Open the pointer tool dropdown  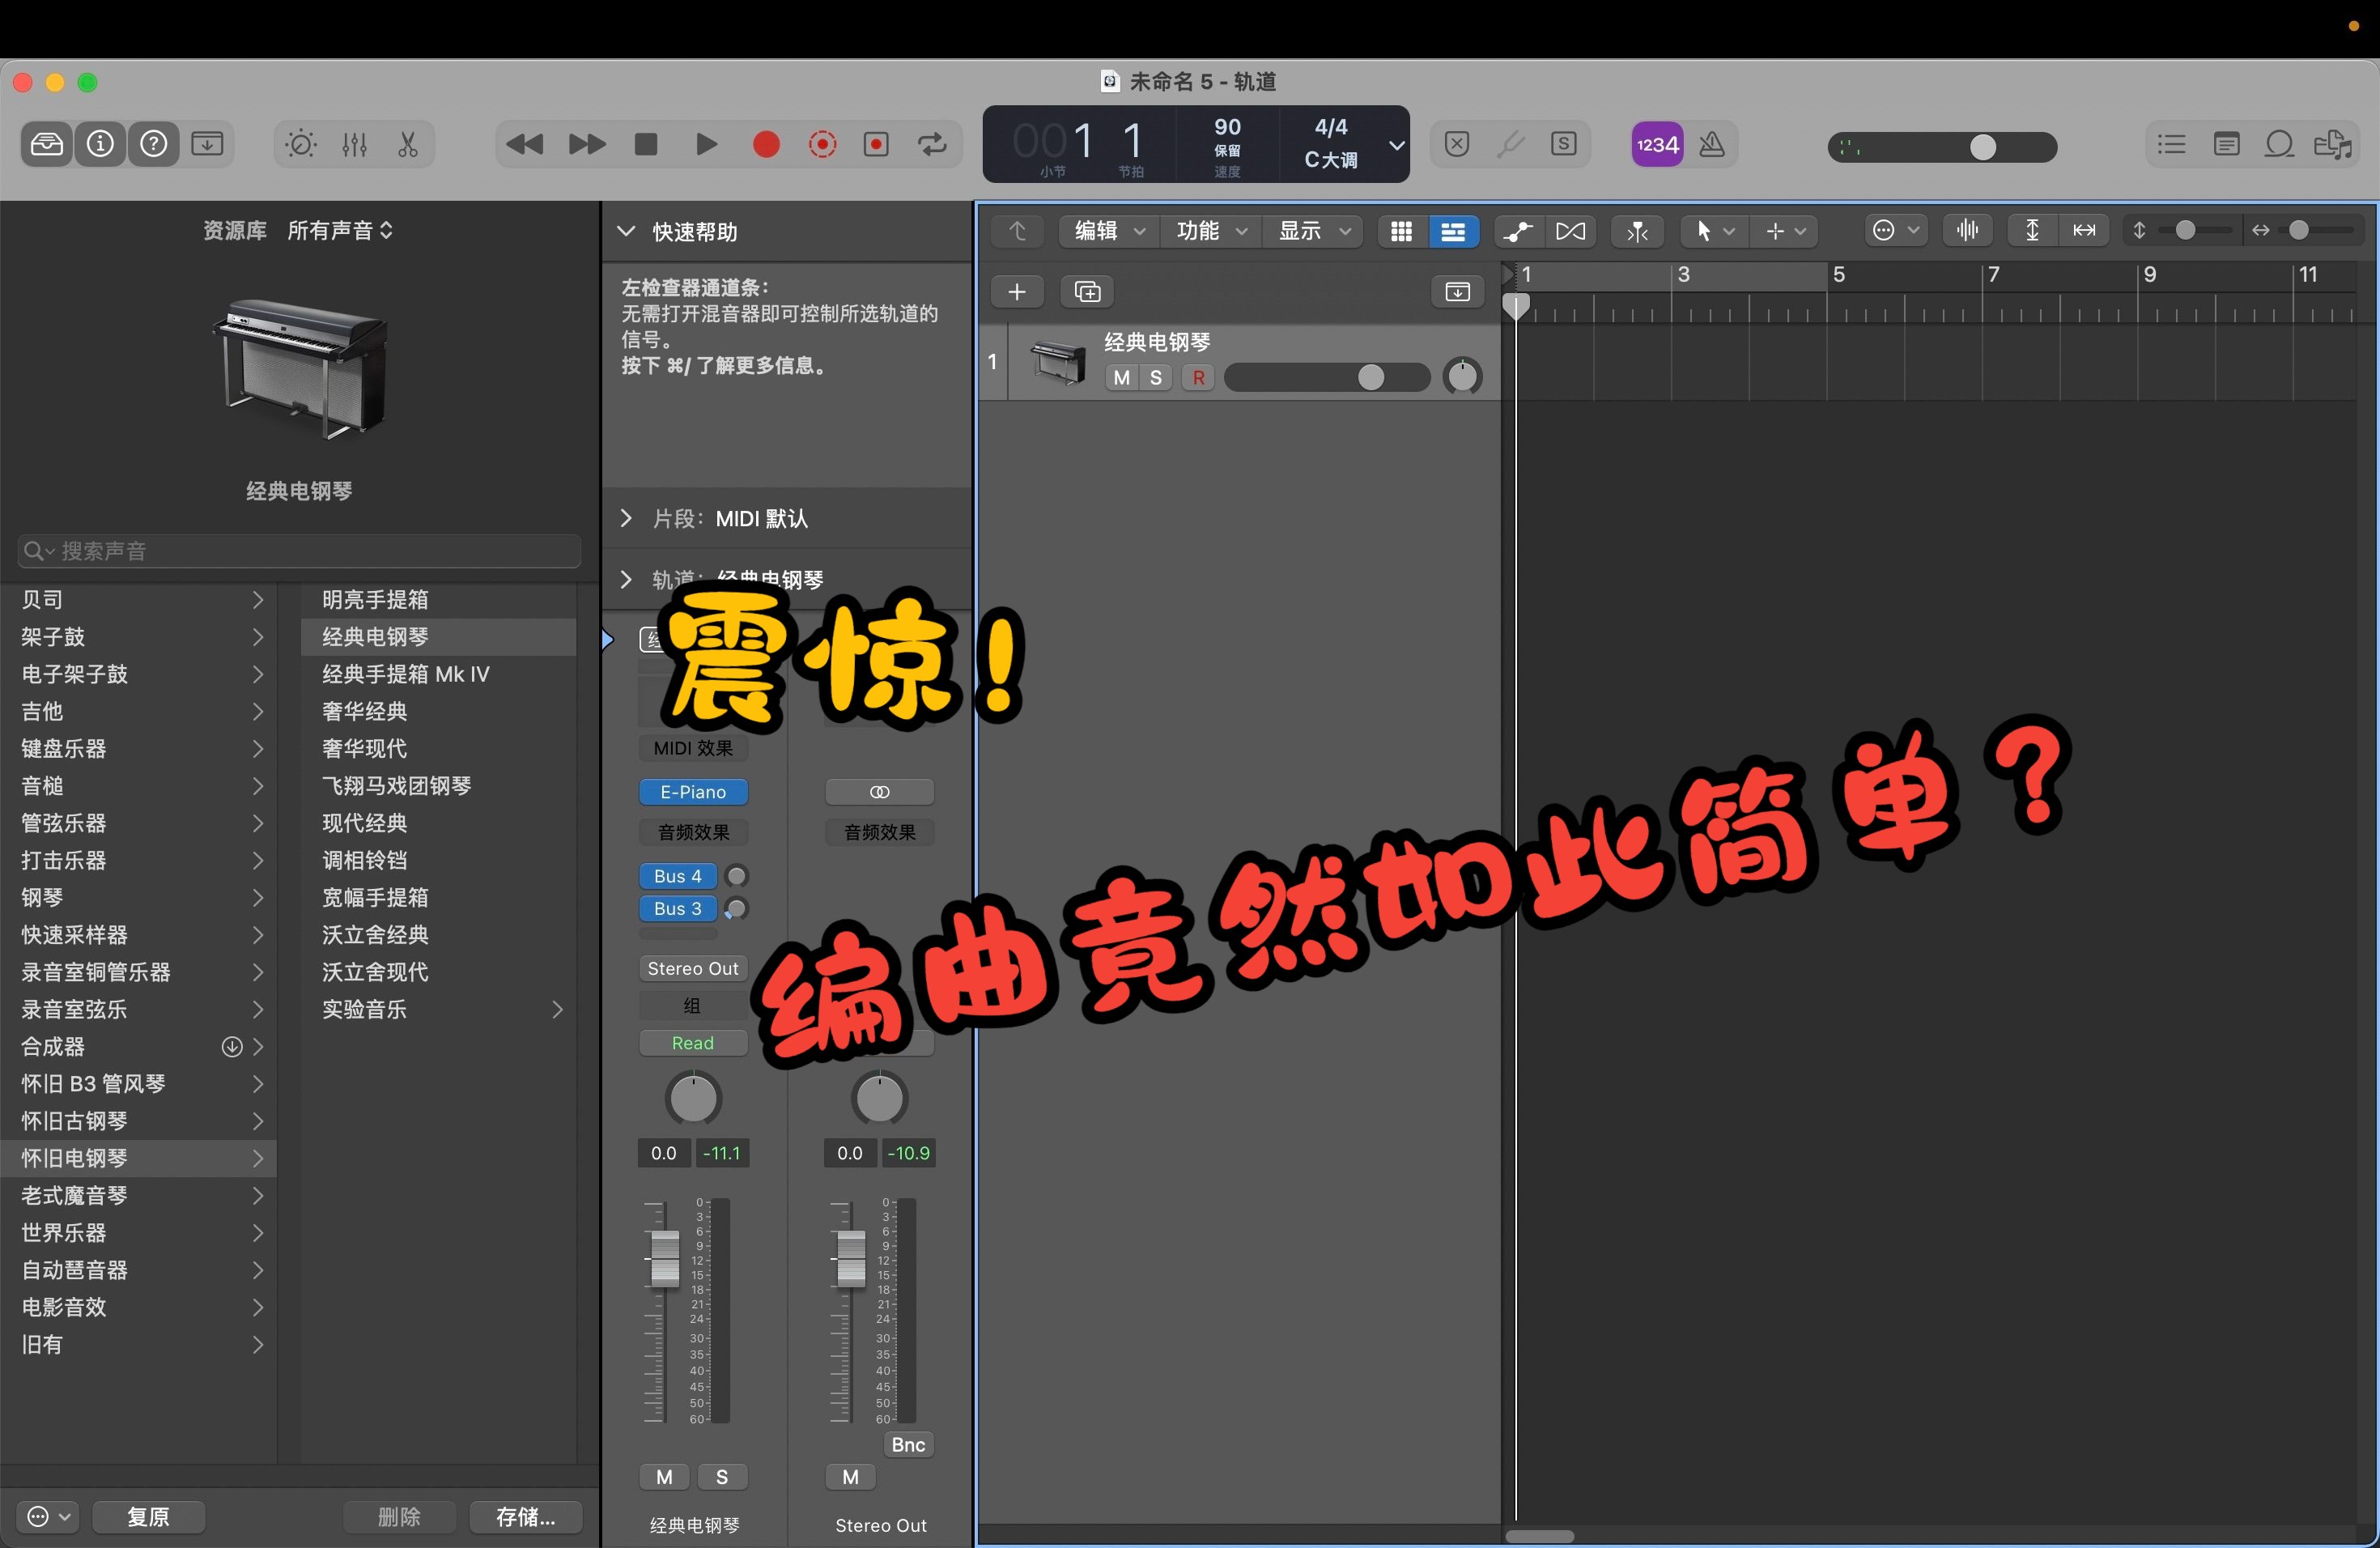pyautogui.click(x=1714, y=231)
